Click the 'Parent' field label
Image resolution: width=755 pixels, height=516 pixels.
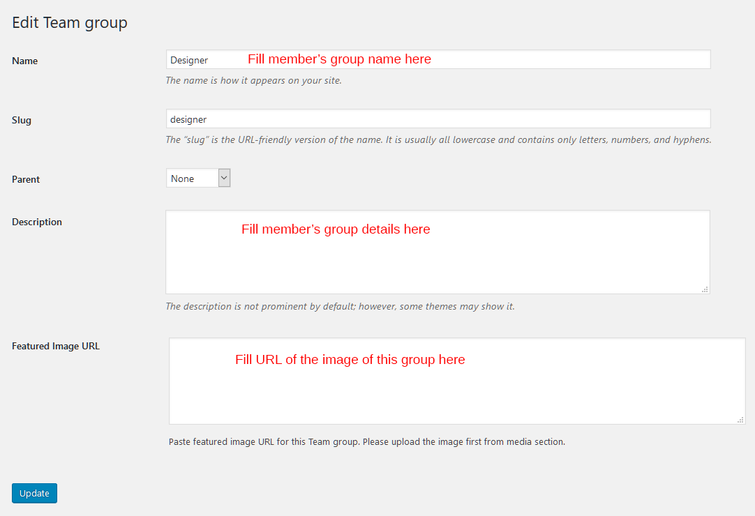[x=26, y=179]
